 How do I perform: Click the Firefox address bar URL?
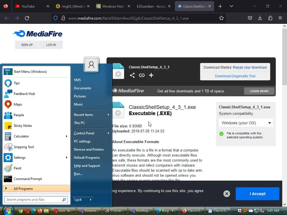[128, 18]
